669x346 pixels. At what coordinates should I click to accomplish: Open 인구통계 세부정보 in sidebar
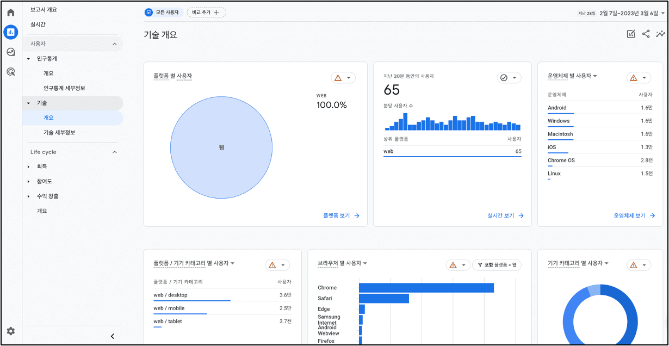pos(64,88)
